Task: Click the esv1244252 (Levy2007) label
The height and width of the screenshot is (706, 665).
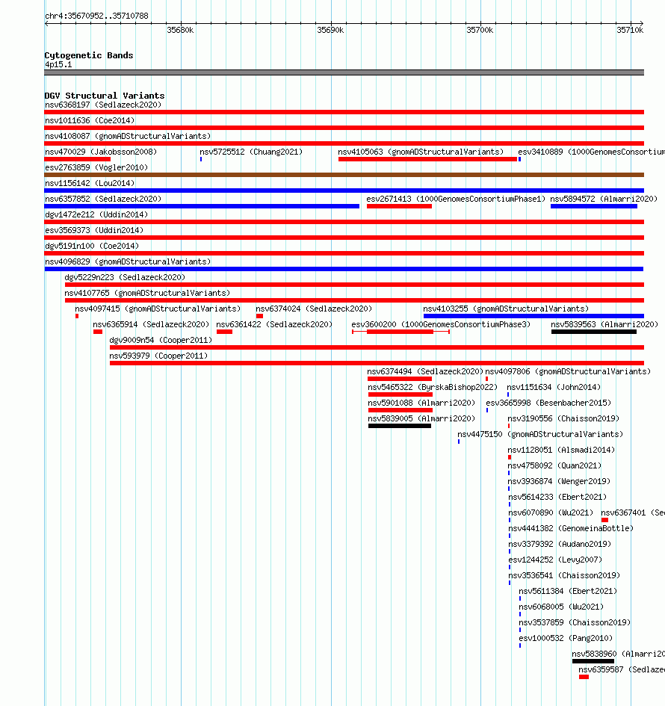Action: tap(555, 560)
